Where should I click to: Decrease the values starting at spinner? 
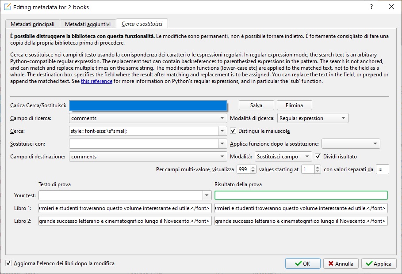point(318,172)
